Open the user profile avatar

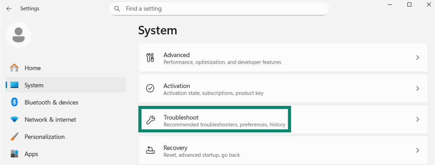[19, 35]
